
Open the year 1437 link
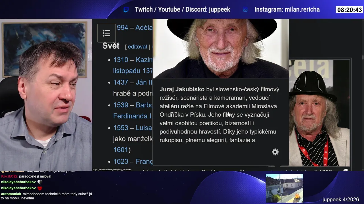click(121, 82)
